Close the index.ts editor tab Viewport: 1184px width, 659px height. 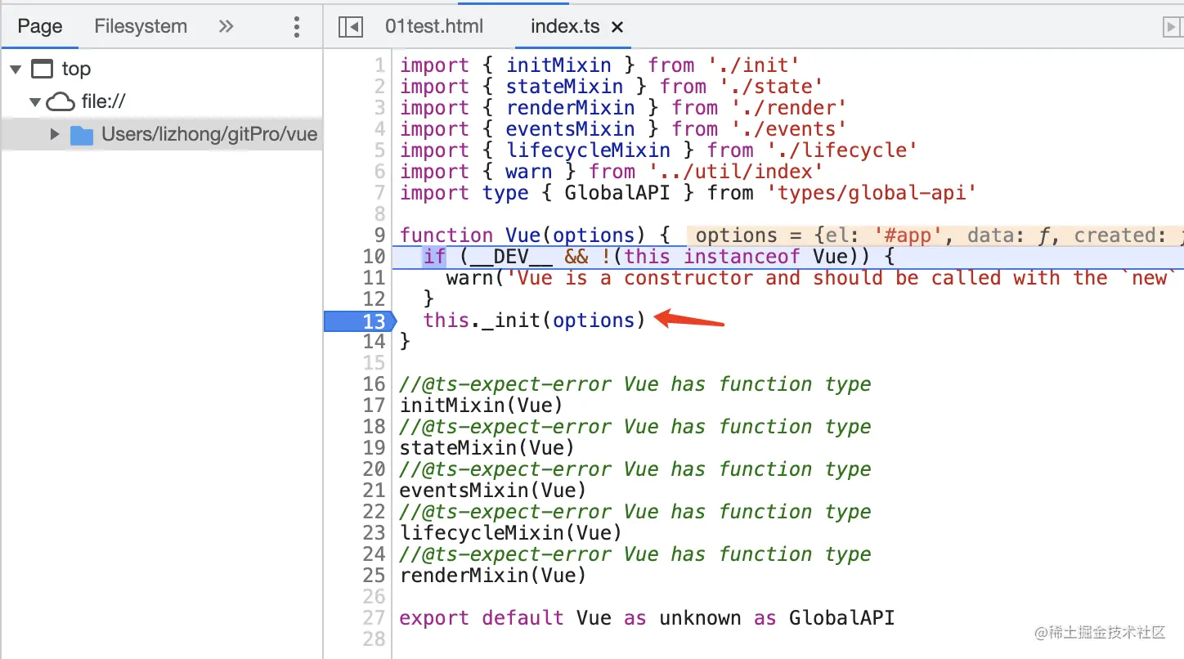tap(617, 27)
